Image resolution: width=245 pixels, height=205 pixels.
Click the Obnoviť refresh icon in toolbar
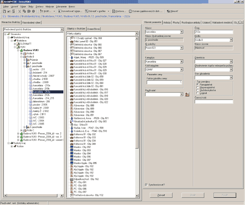click(x=168, y=12)
